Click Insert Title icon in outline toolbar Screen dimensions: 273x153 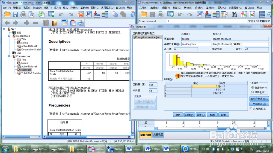[73, 23]
